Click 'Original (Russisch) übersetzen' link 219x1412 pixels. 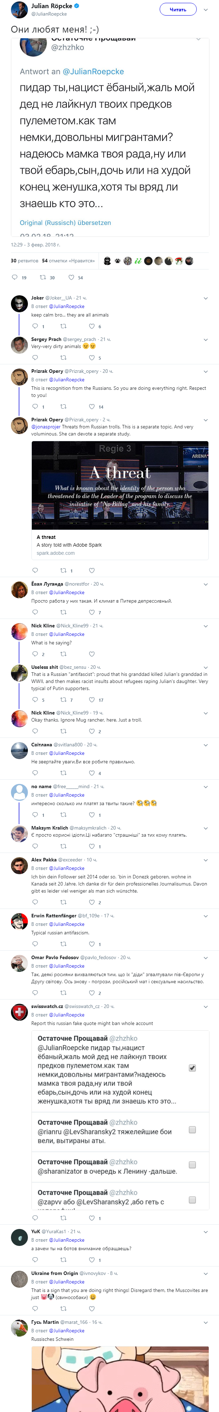pos(65,223)
